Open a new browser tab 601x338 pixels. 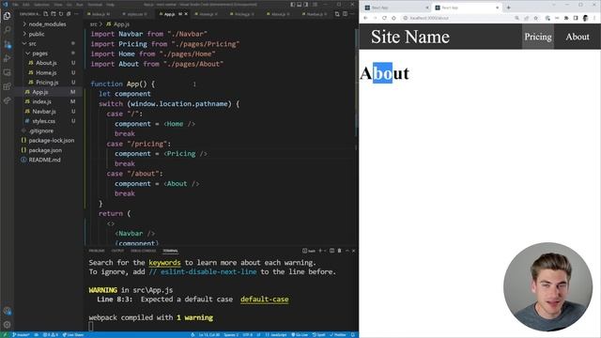509,8
